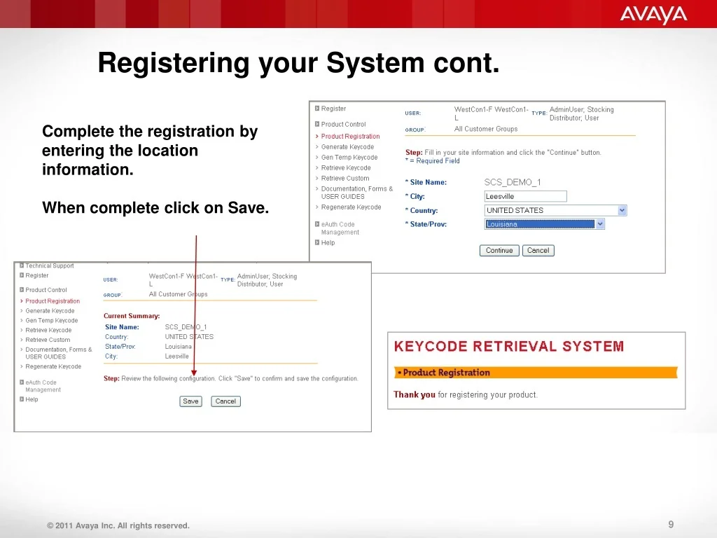The width and height of the screenshot is (717, 538).
Task: Click the eAuth Code Management icon in upper panel
Action: 317,224
